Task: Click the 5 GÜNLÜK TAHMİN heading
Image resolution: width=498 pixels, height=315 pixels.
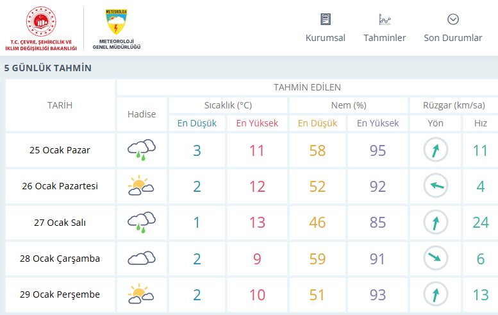Action: point(48,68)
